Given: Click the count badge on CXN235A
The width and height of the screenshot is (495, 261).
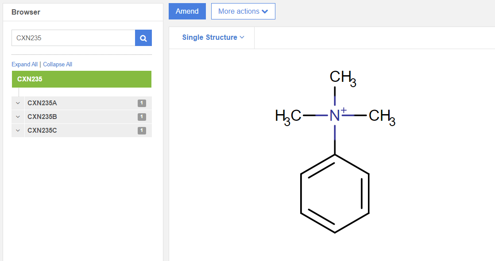Looking at the screenshot, I should coord(142,103).
